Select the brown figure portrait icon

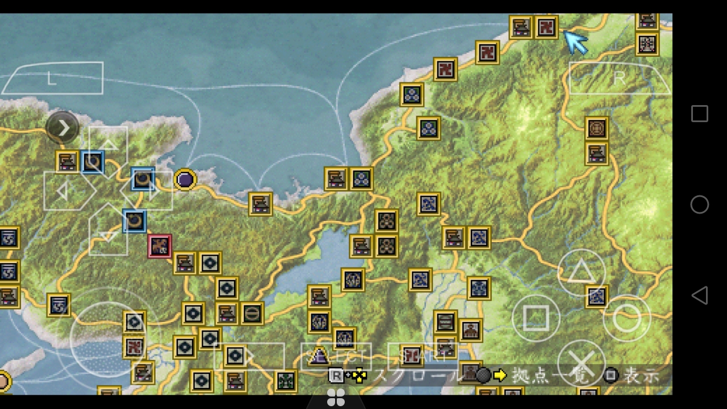coord(471,330)
